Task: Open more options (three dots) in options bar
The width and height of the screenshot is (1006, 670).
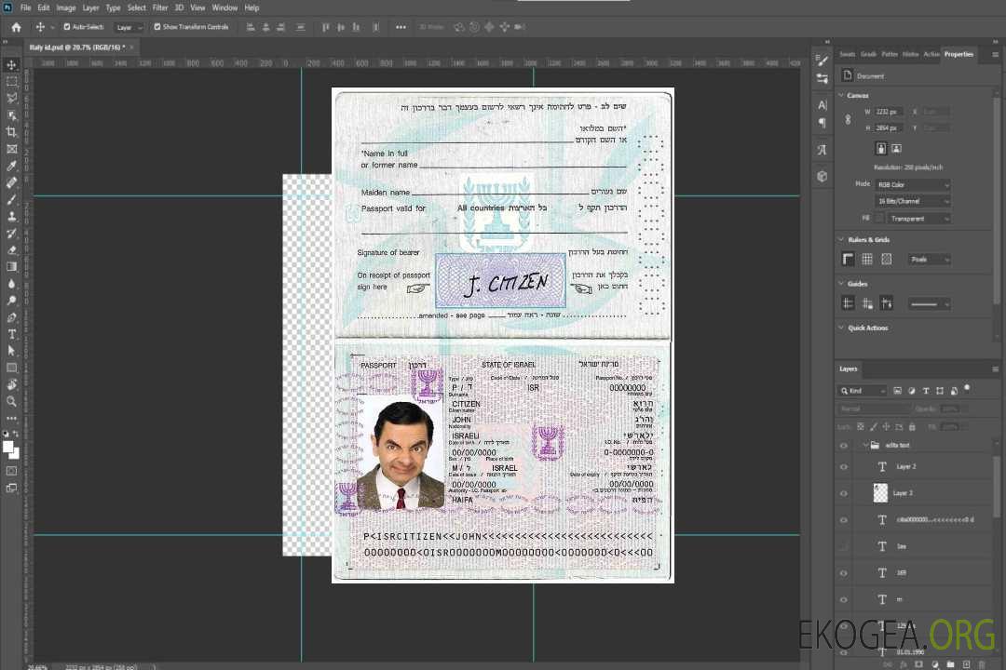Action: [401, 27]
